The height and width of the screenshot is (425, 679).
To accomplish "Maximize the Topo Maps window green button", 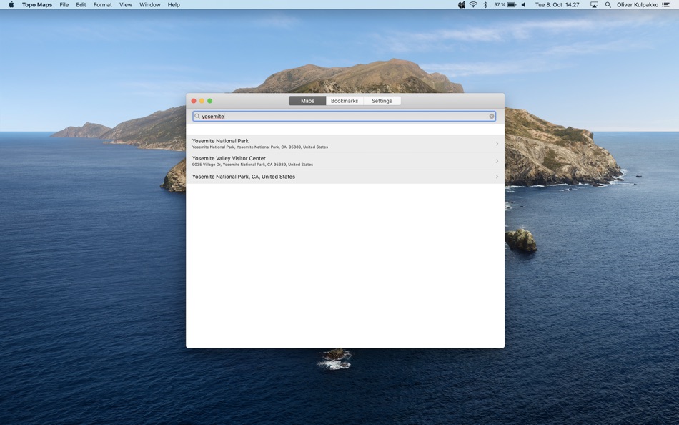I will [x=210, y=101].
